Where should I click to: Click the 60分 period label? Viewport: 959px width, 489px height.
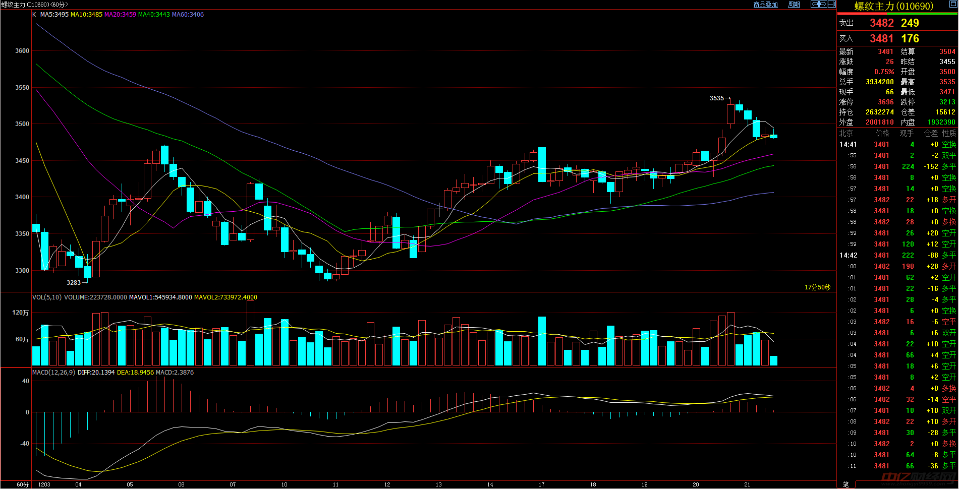click(23, 484)
